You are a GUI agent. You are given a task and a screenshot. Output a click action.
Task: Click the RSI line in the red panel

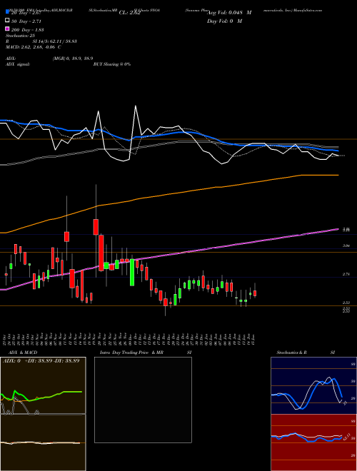(x=306, y=436)
